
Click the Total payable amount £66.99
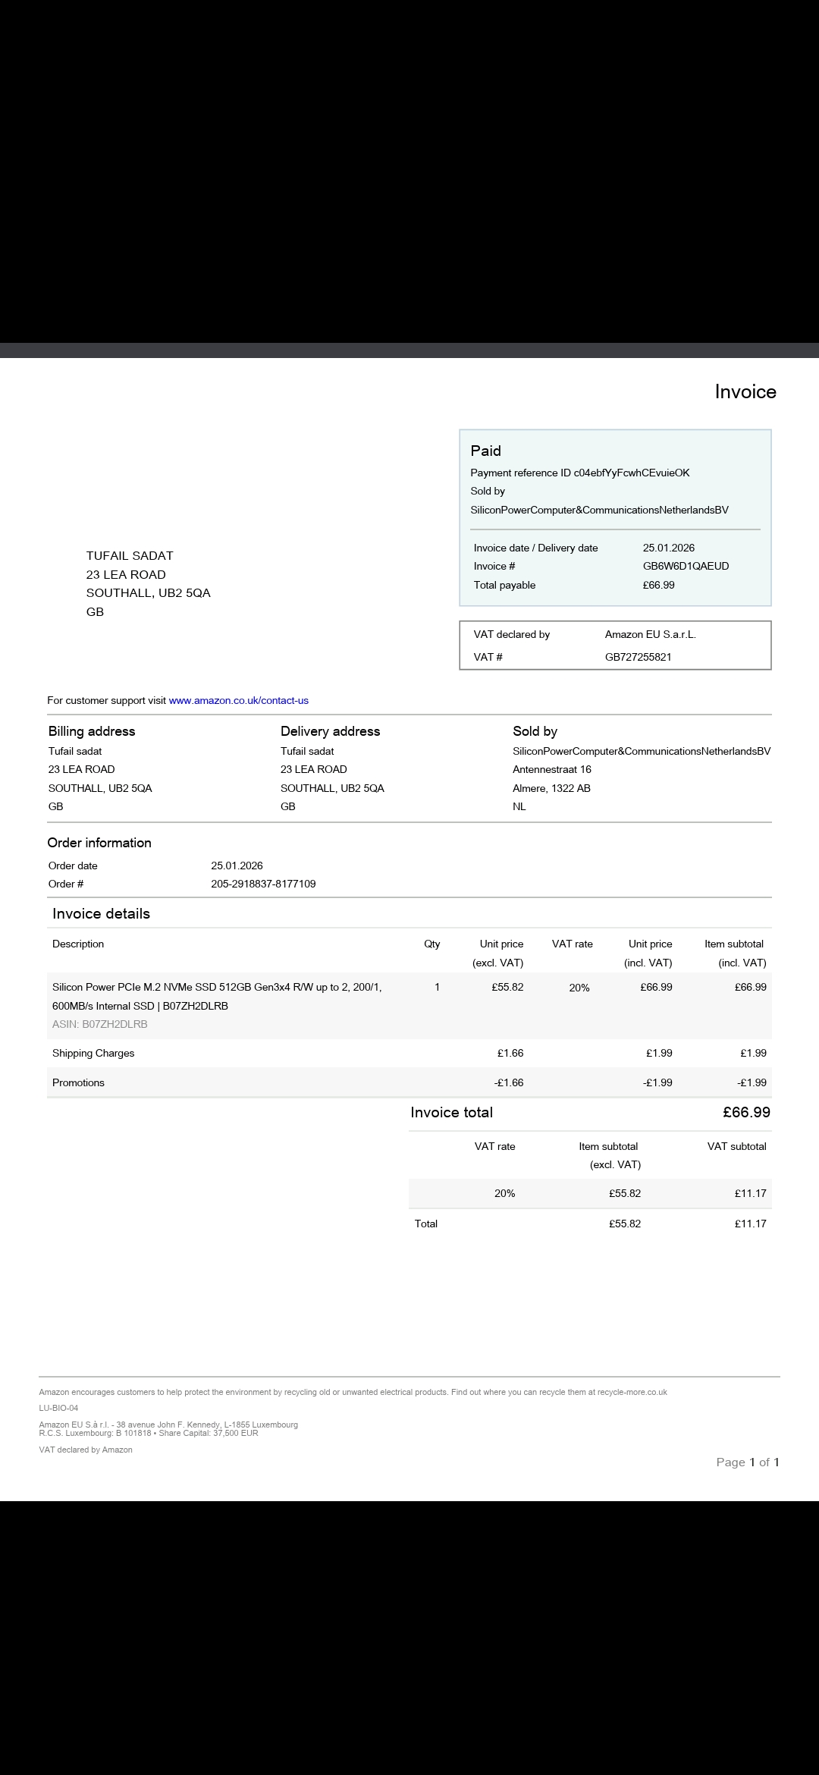pos(658,585)
